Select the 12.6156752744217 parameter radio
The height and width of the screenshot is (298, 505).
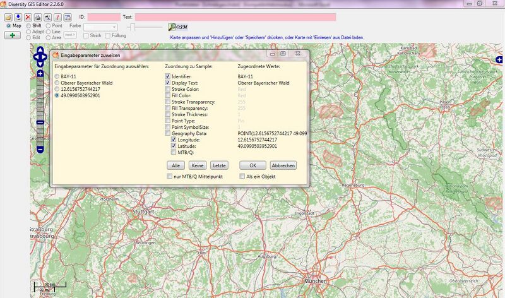pyautogui.click(x=57, y=89)
